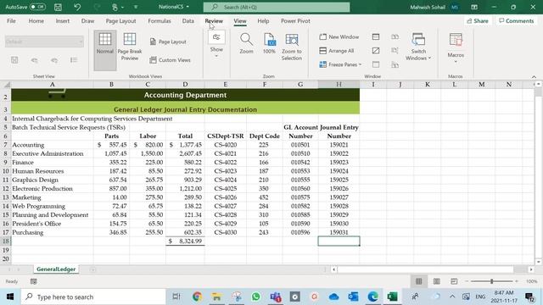Switch to the Insert tab
The width and height of the screenshot is (543, 305).
[x=62, y=21]
